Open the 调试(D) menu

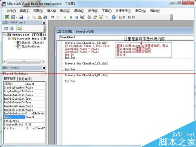pos(79,11)
